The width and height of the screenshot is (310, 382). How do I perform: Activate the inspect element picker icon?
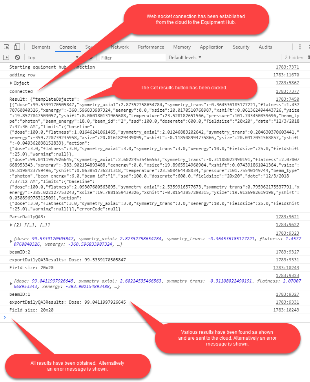click(x=6, y=47)
